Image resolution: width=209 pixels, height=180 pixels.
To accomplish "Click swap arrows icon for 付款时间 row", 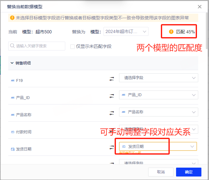I will tap(111, 130).
